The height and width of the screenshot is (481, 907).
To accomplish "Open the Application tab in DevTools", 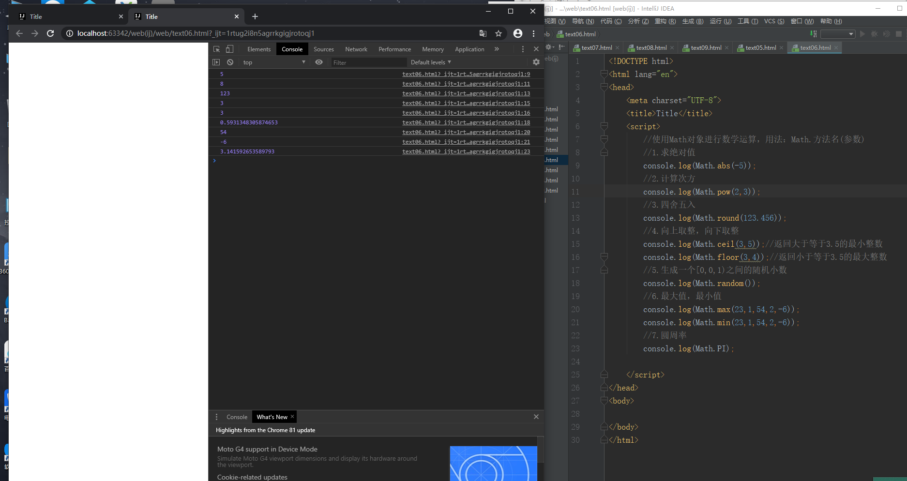I will (469, 49).
